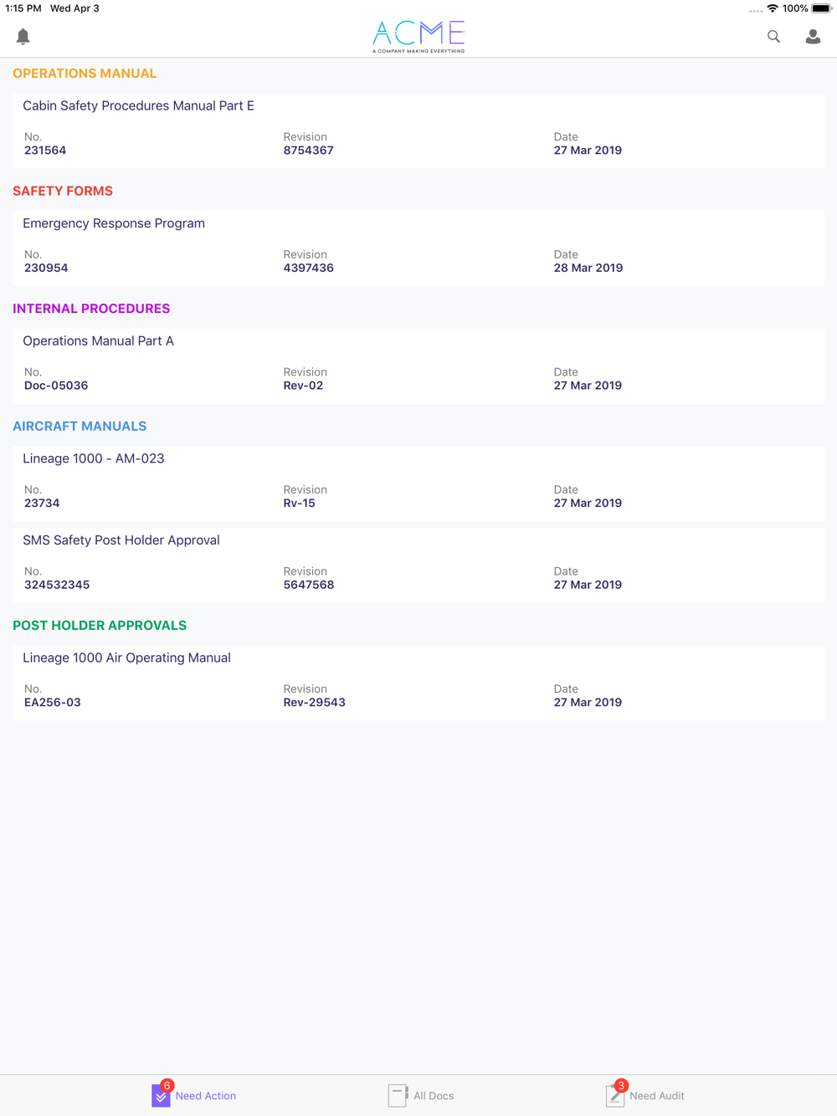Tap the notification bell icon
837x1116 pixels.
point(23,36)
